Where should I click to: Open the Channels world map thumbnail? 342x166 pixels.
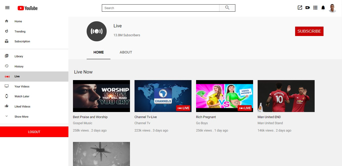pyautogui.click(x=163, y=96)
